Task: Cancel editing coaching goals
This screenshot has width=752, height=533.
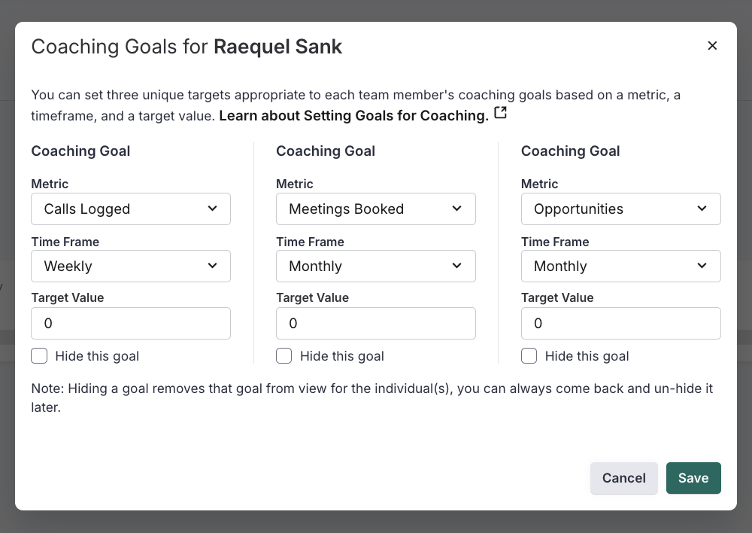Action: tap(624, 478)
